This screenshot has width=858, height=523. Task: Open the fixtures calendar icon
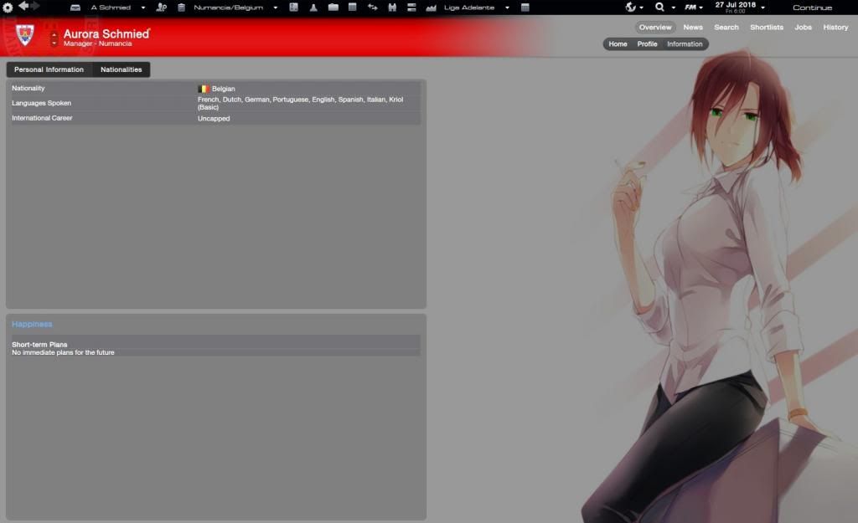click(353, 8)
